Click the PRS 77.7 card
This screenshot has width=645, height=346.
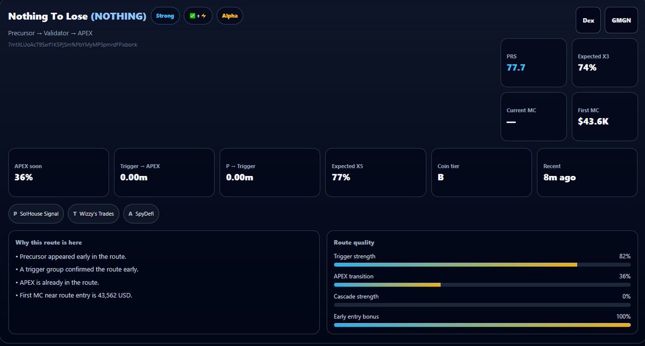(534, 63)
